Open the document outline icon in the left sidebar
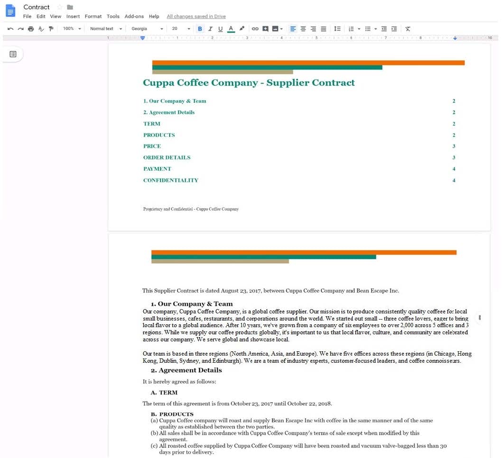Viewport: 503px width, 458px height. (x=13, y=54)
